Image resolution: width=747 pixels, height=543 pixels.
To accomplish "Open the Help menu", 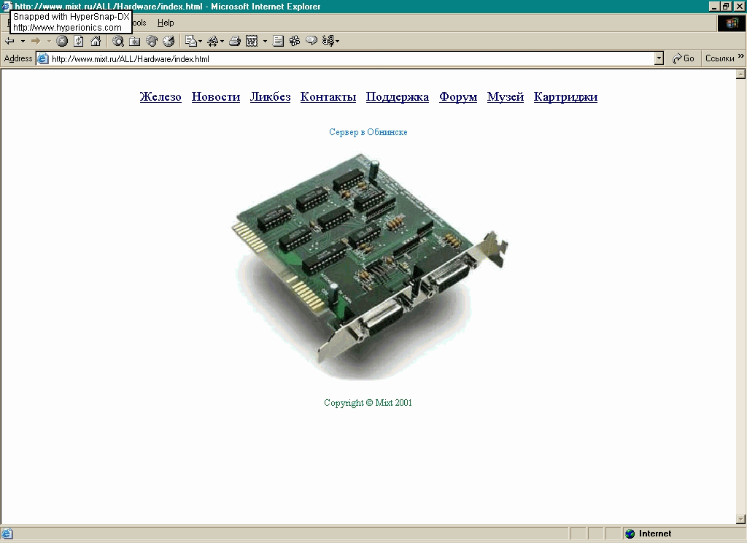I will [166, 23].
